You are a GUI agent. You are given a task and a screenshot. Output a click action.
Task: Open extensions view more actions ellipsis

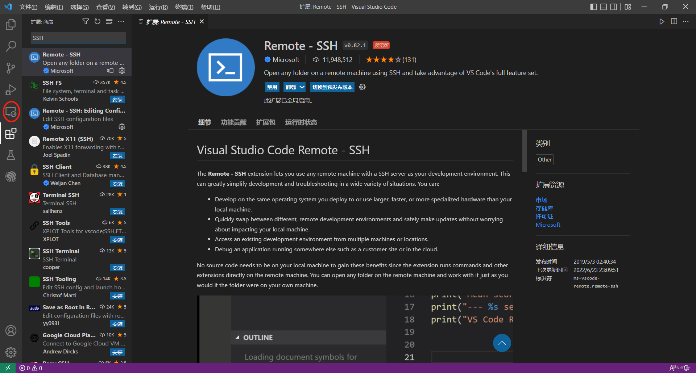[x=121, y=22]
